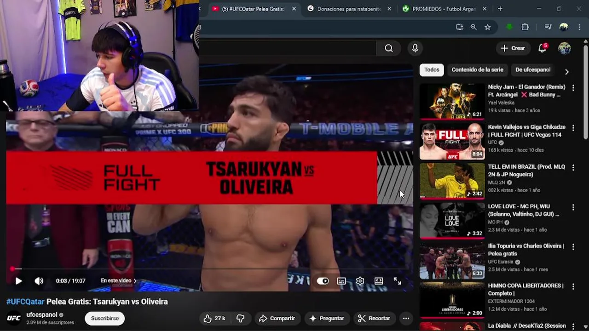Toggle the autoplay switch in the player
This screenshot has height=331, width=589.
click(x=323, y=281)
